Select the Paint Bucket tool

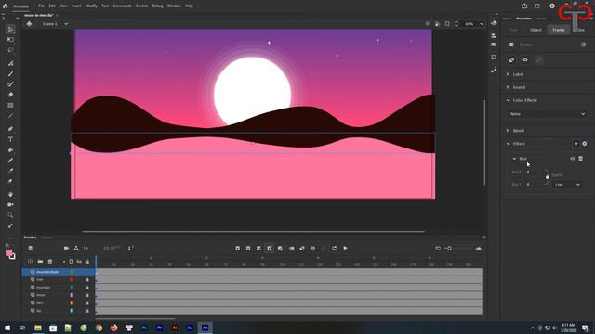coord(10,150)
